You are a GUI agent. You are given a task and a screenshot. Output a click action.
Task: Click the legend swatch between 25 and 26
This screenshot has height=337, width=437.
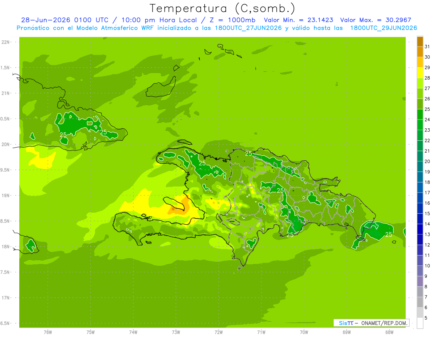point(420,104)
